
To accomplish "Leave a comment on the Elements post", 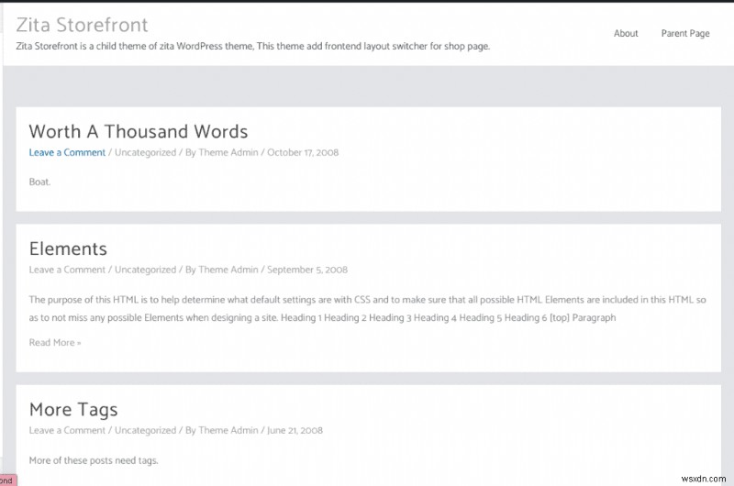I will (x=67, y=270).
